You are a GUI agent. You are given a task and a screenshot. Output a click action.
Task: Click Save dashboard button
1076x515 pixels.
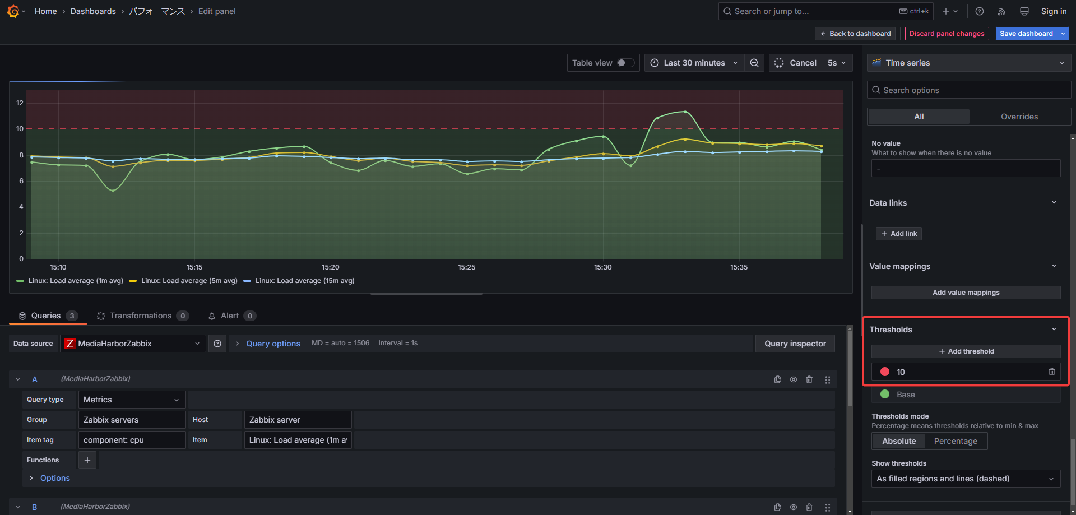pyautogui.click(x=1026, y=34)
